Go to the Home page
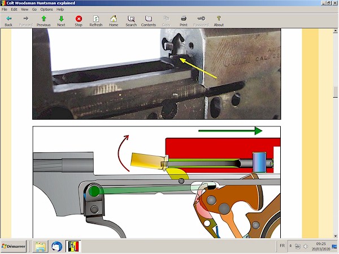339x254 pixels. [x=114, y=21]
